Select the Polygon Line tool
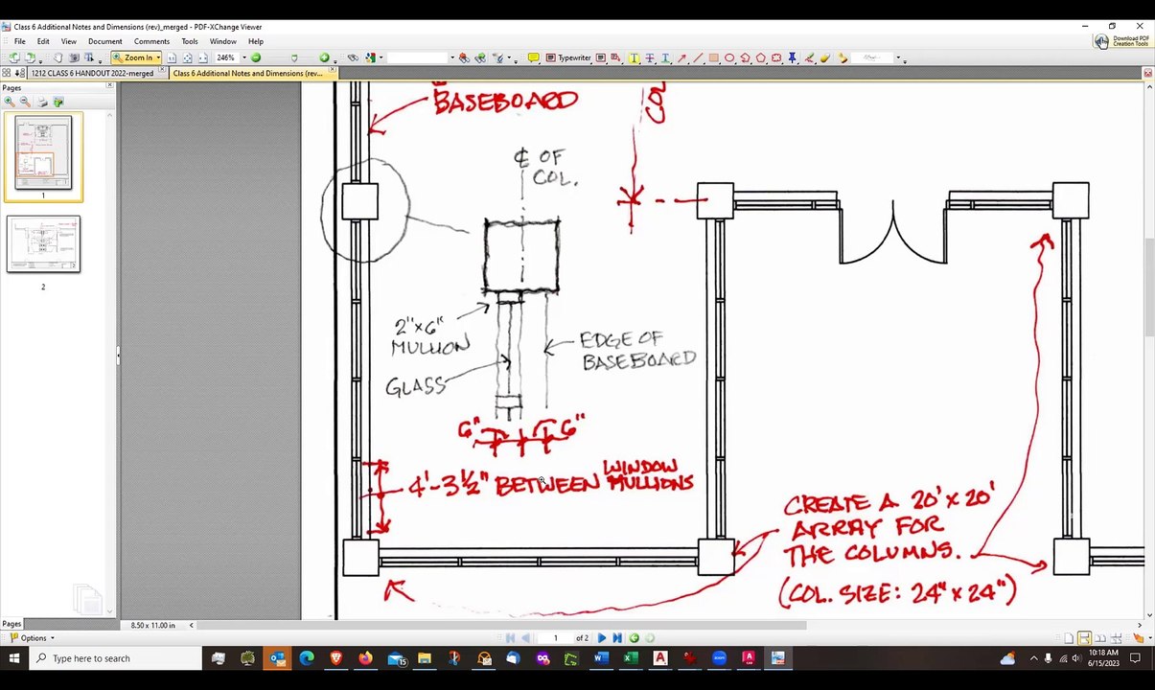 click(x=745, y=57)
